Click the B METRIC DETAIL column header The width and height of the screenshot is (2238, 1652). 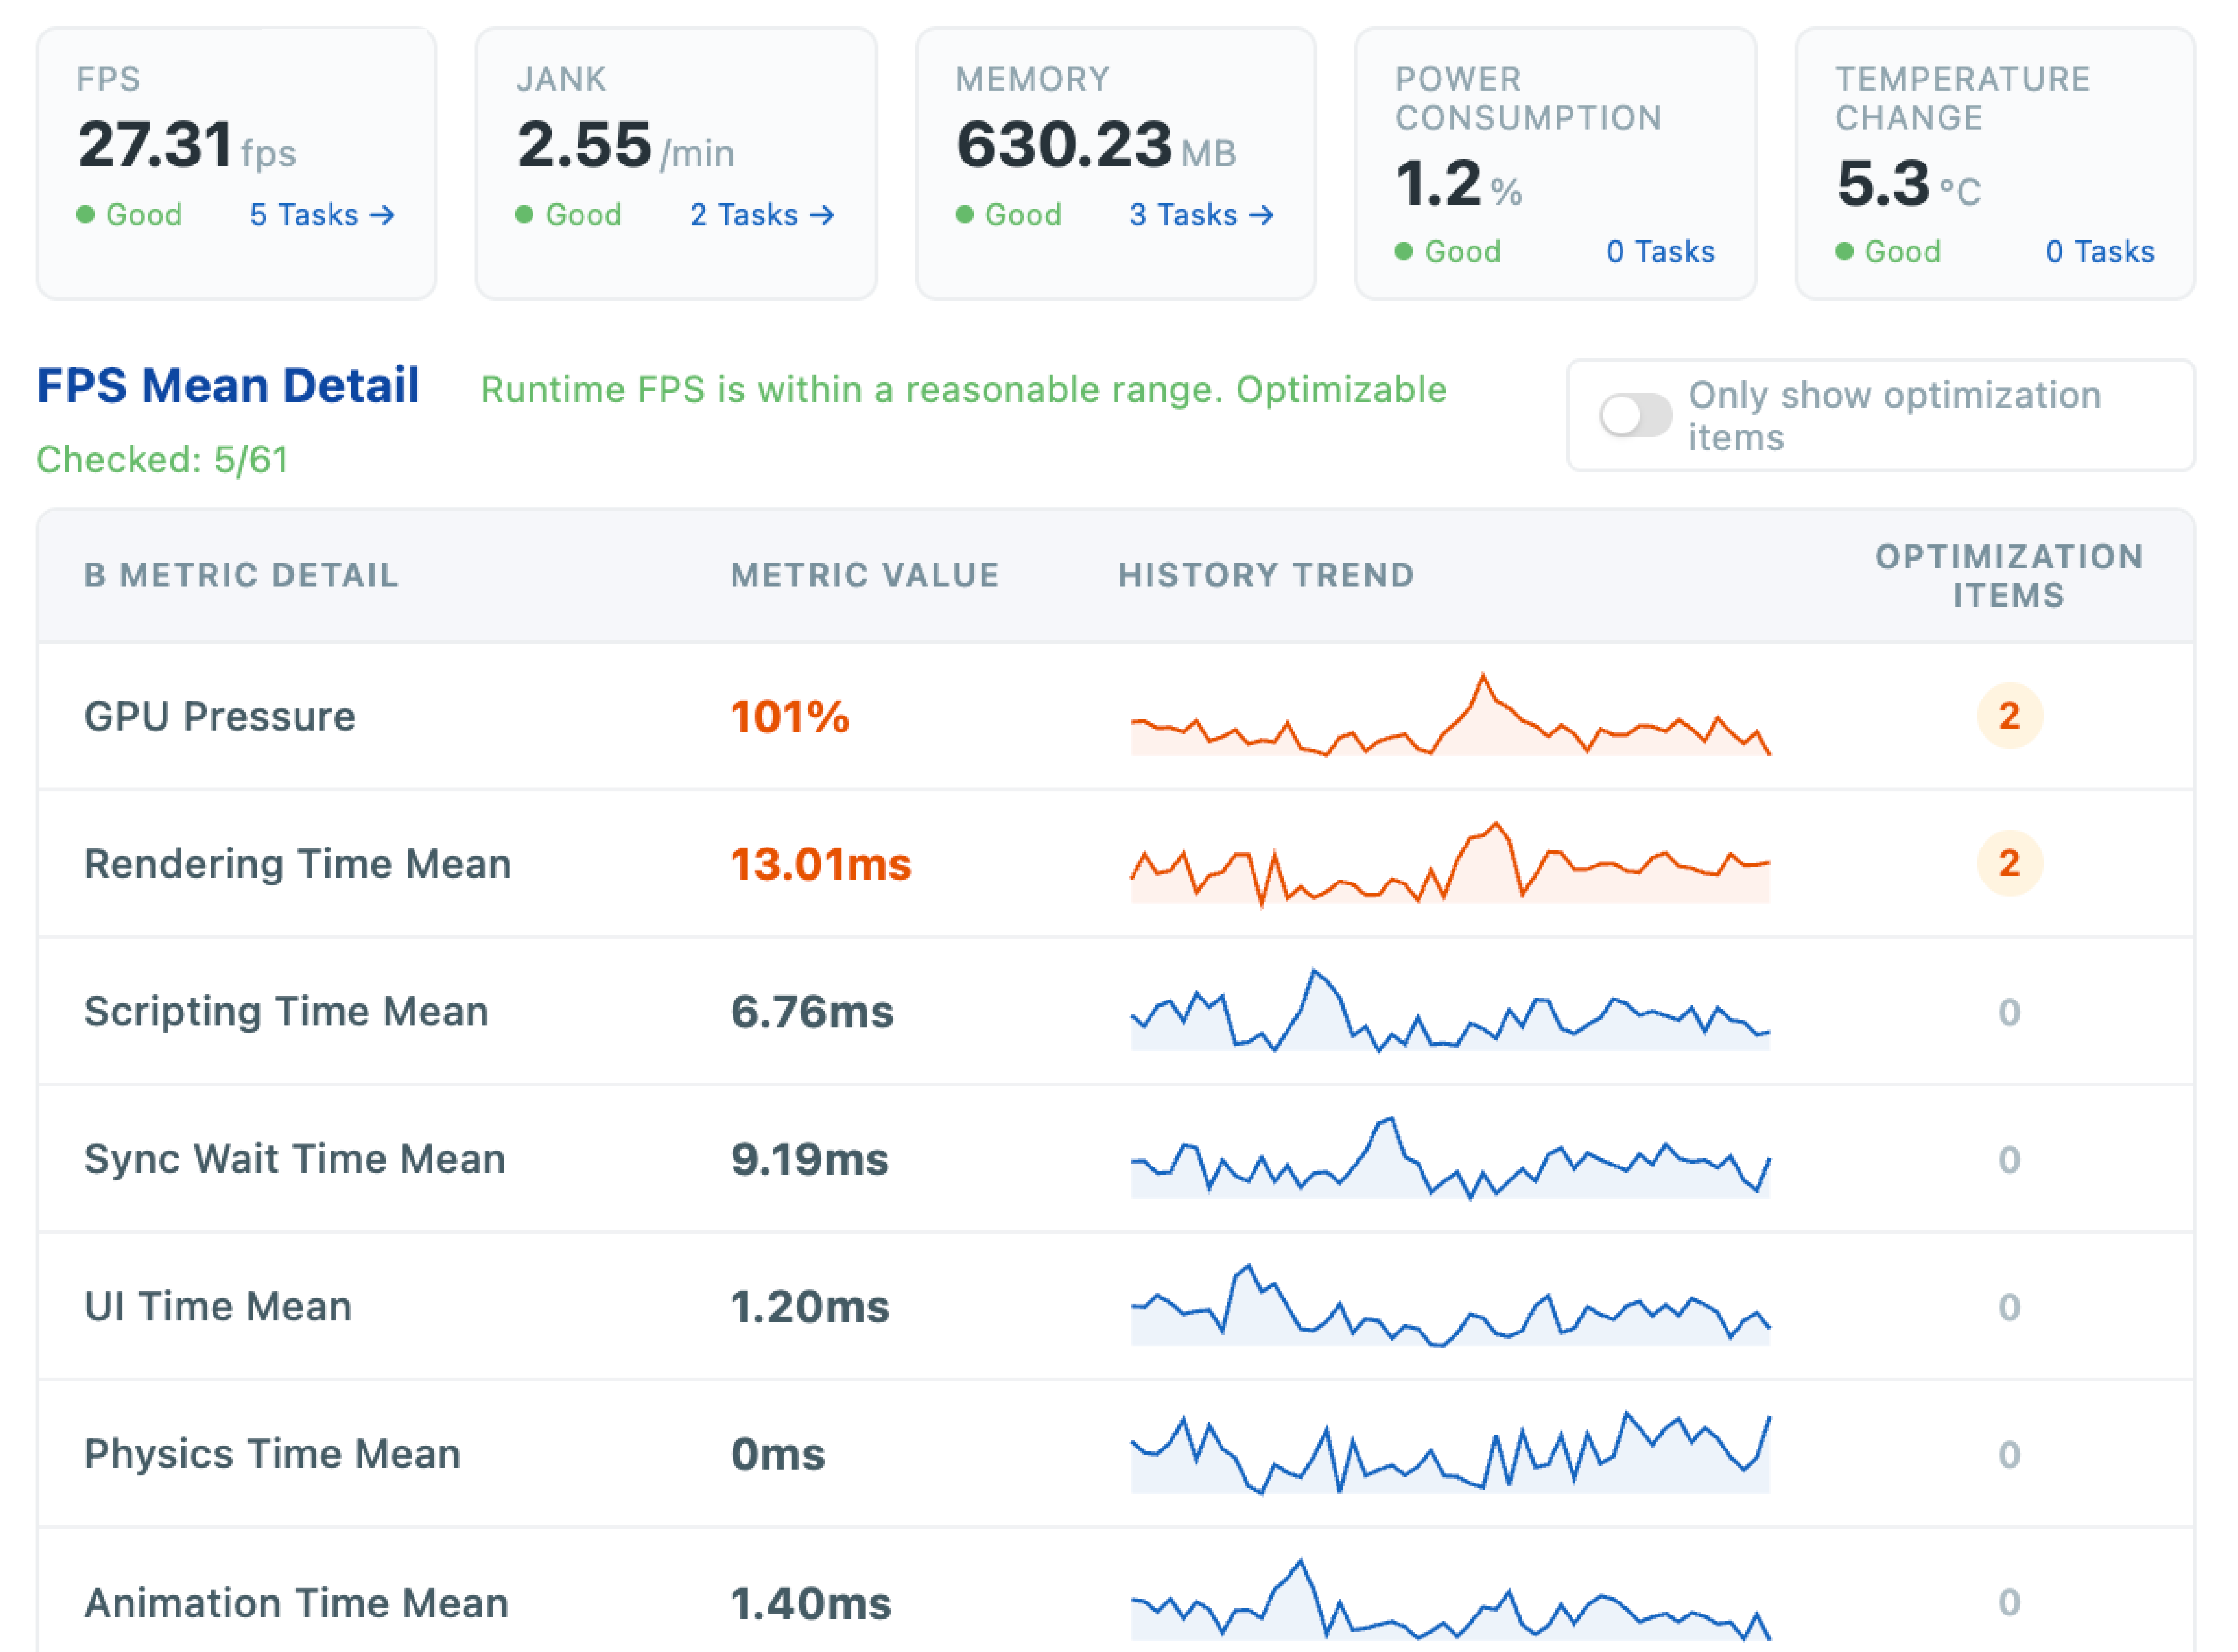click(x=241, y=575)
